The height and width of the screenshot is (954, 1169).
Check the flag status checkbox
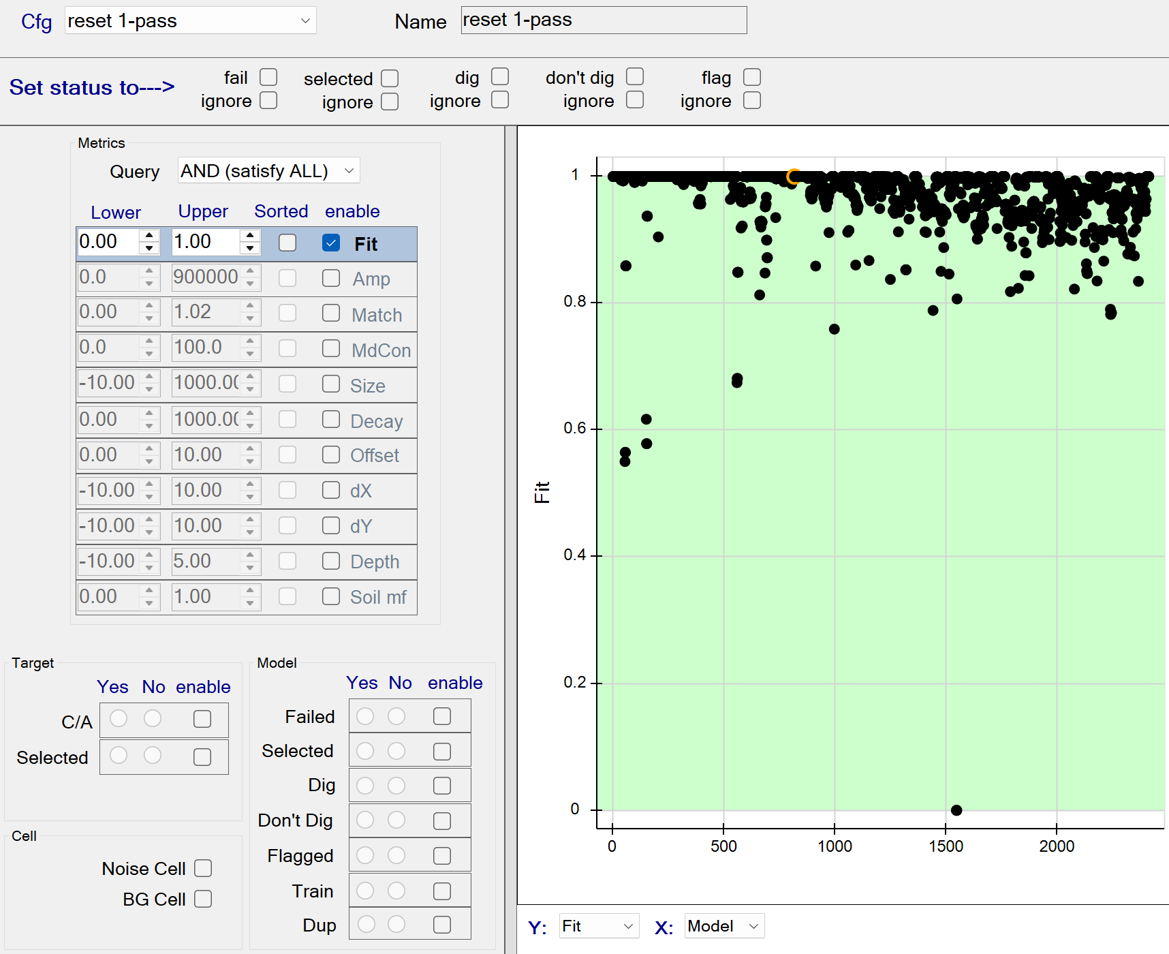[752, 77]
